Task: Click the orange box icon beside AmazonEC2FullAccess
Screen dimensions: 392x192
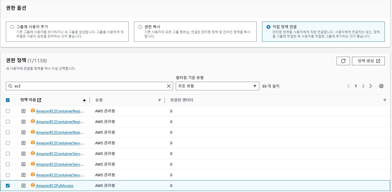Action: coord(33,185)
